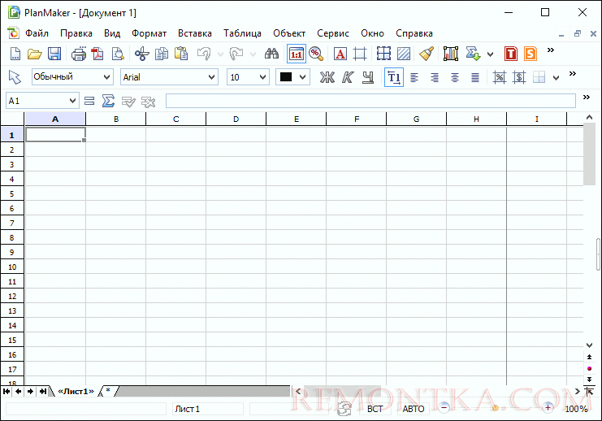Screen dimensions: 602x421
Task: Redo the action with the forward curved arrow
Action: click(236, 54)
